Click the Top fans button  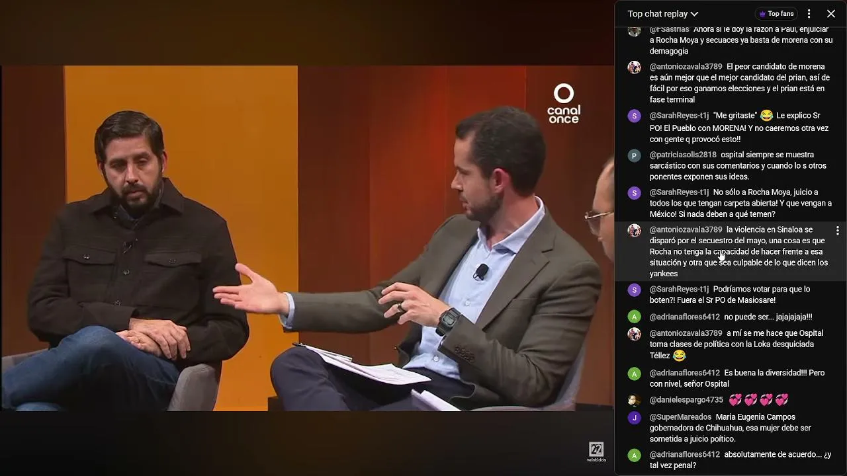776,14
